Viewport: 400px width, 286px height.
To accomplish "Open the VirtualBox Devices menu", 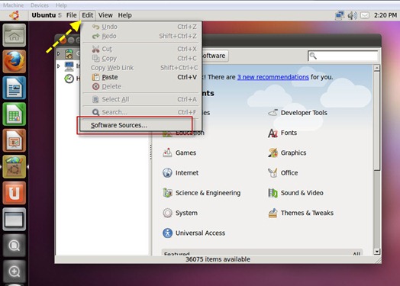I will pyautogui.click(x=40, y=5).
